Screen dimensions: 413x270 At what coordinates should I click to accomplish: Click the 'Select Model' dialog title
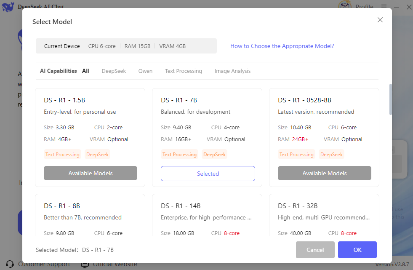tap(52, 21)
